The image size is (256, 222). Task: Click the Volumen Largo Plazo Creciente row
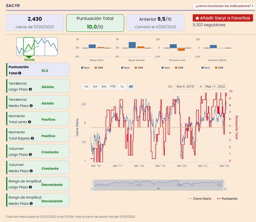click(x=38, y=151)
